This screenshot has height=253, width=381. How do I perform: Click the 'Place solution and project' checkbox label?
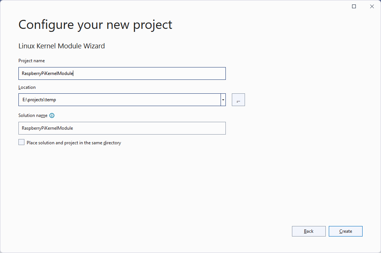point(74,143)
